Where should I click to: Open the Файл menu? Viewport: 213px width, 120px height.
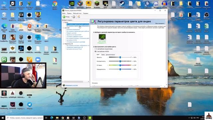[x=64, y=13]
